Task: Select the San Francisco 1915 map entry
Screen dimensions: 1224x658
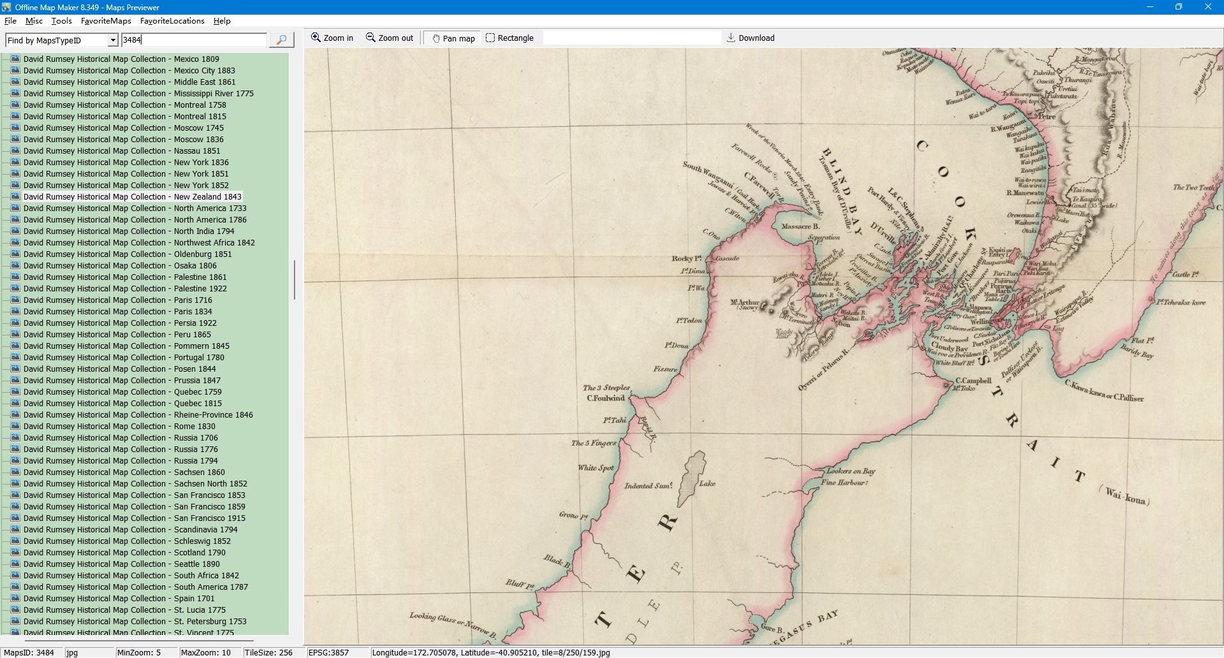Action: 134,518
